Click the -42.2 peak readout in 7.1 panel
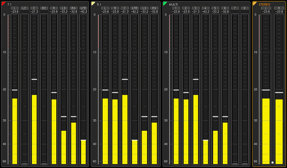The width and height of the screenshot is (287, 168). coord(84,11)
